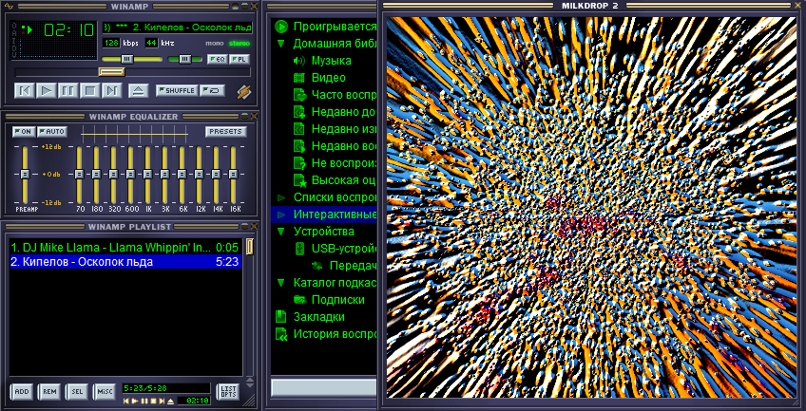Viewport: 806px width, 411px height.
Task: Click playlist mini play control
Action: pyautogui.click(x=135, y=401)
